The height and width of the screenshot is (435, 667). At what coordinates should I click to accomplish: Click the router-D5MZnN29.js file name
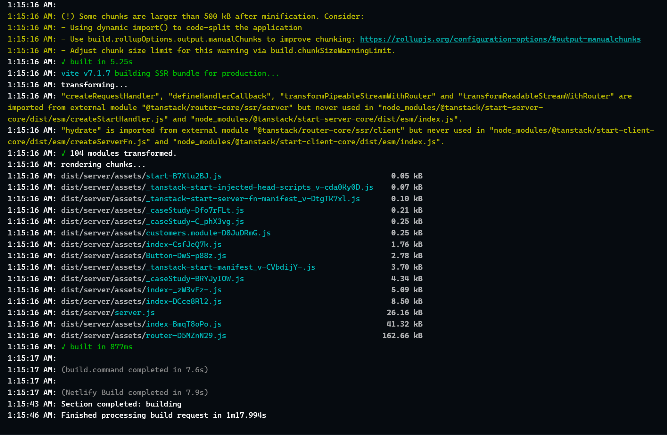pyautogui.click(x=186, y=336)
